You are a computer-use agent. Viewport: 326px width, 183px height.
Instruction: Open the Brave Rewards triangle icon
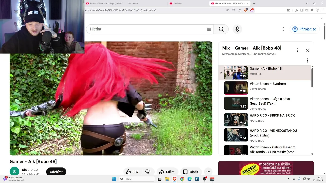pos(251,10)
